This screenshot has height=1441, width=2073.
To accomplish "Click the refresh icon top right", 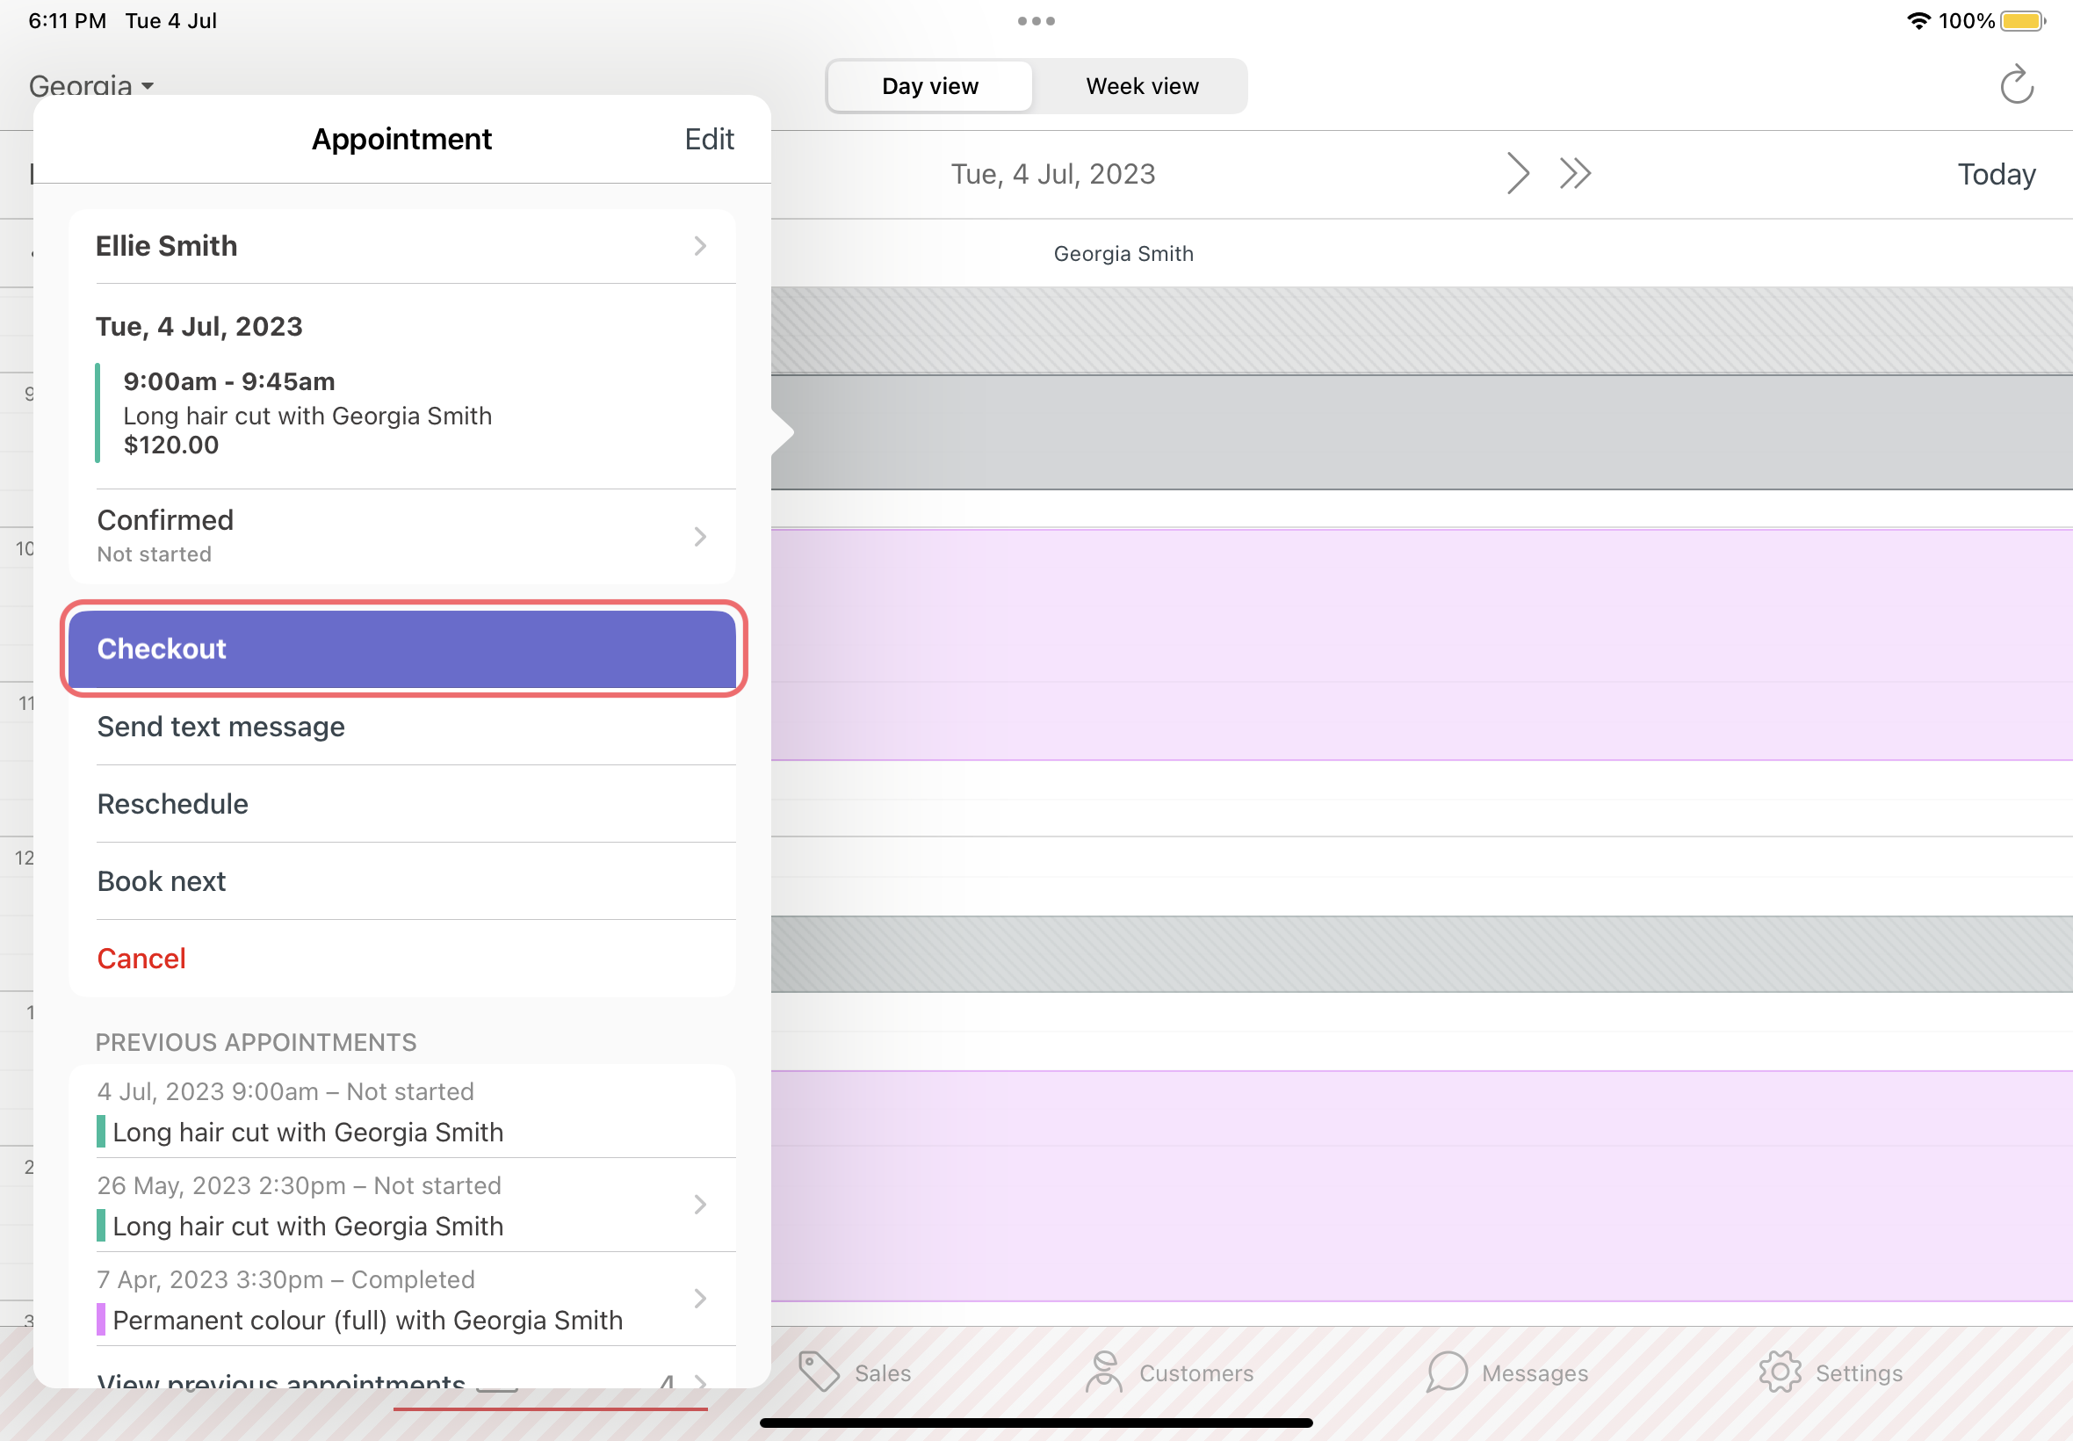I will click(2016, 83).
